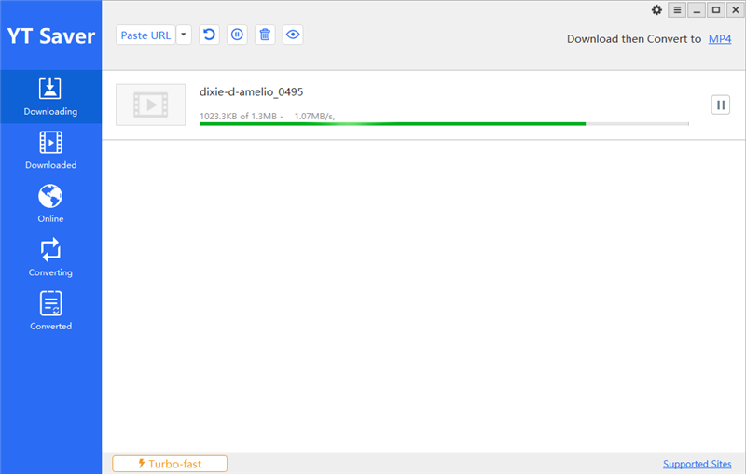Open the settings gear icon

656,10
